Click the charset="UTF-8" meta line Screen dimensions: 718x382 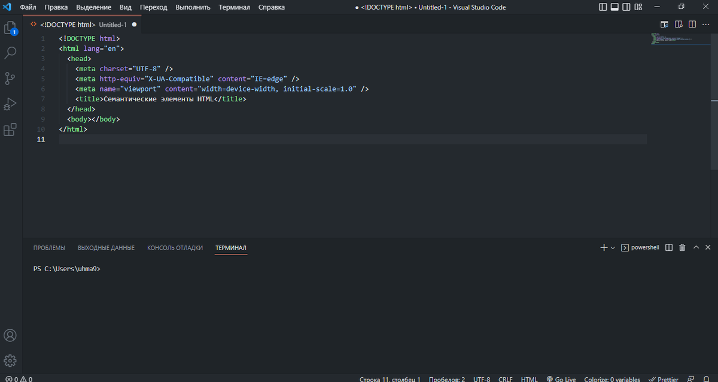tap(124, 69)
